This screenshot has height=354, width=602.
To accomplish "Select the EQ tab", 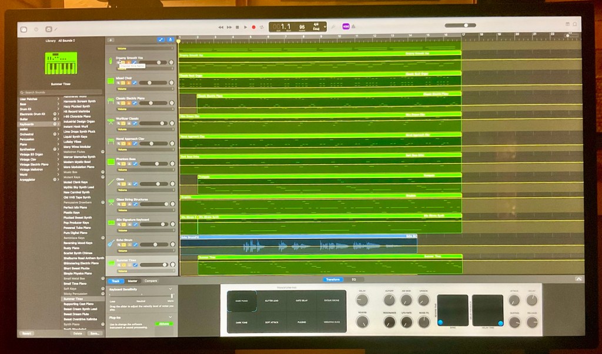I will 354,279.
